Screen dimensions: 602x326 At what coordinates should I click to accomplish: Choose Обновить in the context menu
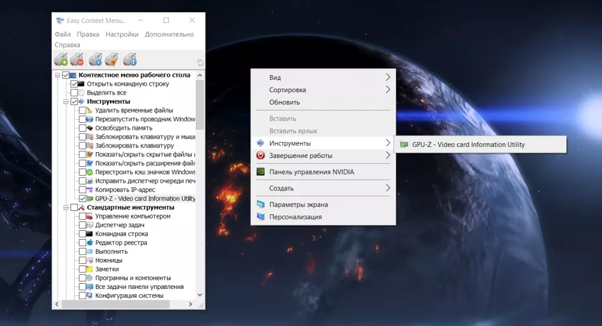285,102
